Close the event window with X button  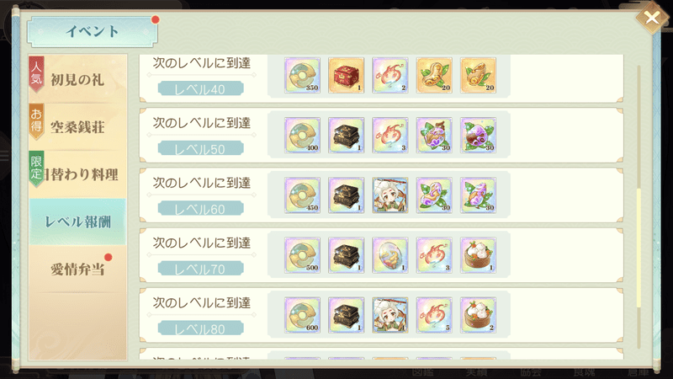651,18
